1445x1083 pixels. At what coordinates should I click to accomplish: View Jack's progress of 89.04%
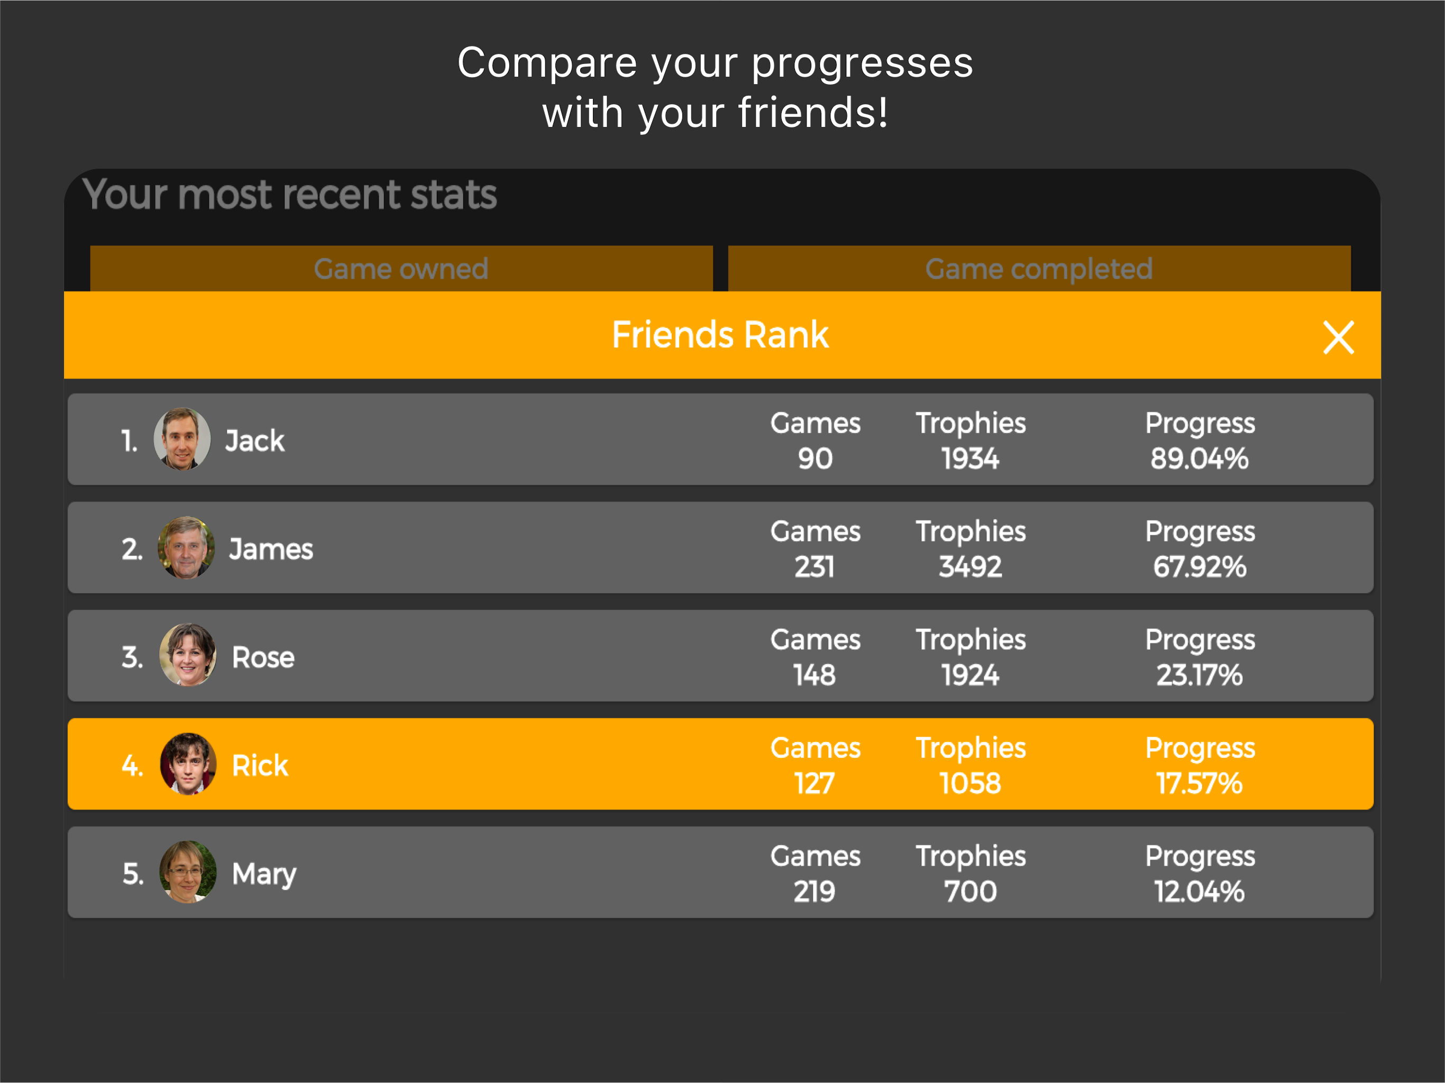[x=1200, y=458]
